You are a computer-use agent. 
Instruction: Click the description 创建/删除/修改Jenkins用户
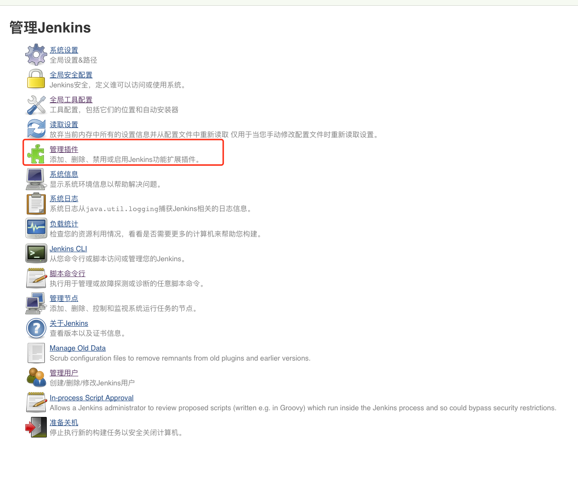(92, 383)
